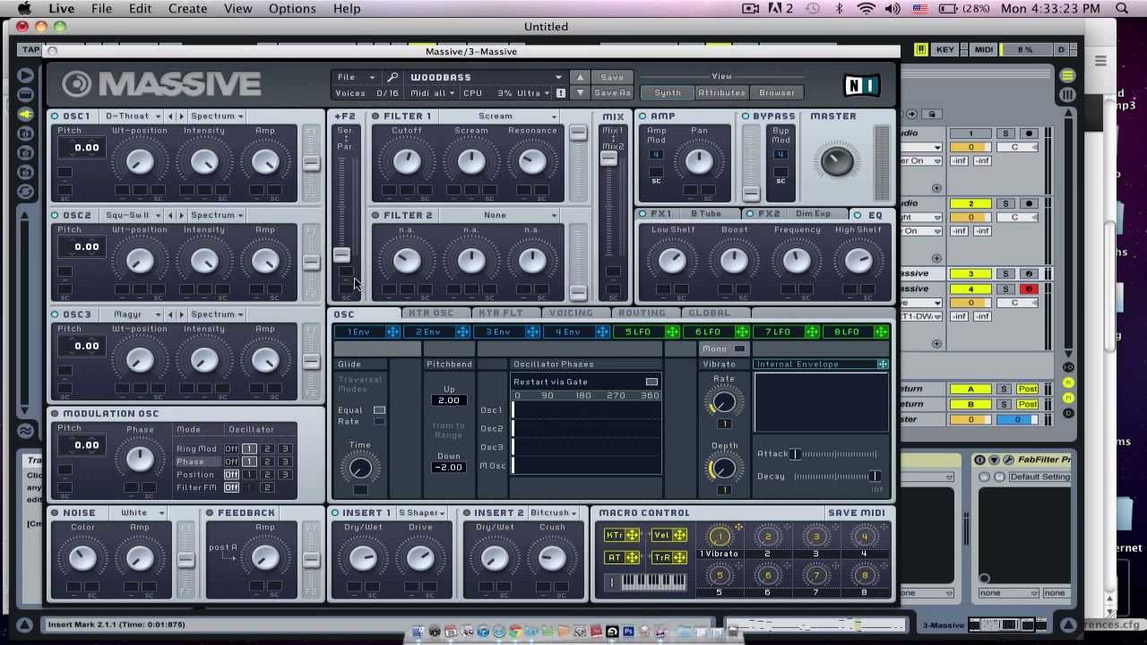This screenshot has height=645, width=1147.
Task: Click the TrR macro crosshair icon
Action: click(680, 557)
